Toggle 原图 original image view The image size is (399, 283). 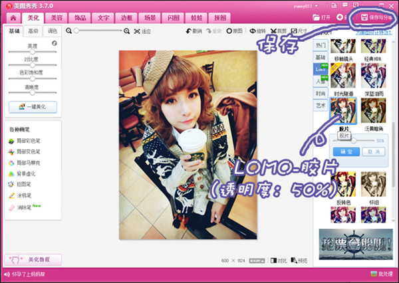234,31
